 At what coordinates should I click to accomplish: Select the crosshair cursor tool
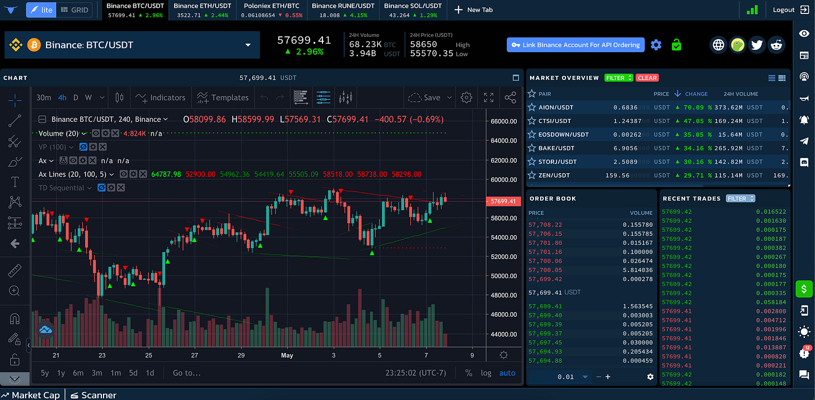tap(15, 100)
